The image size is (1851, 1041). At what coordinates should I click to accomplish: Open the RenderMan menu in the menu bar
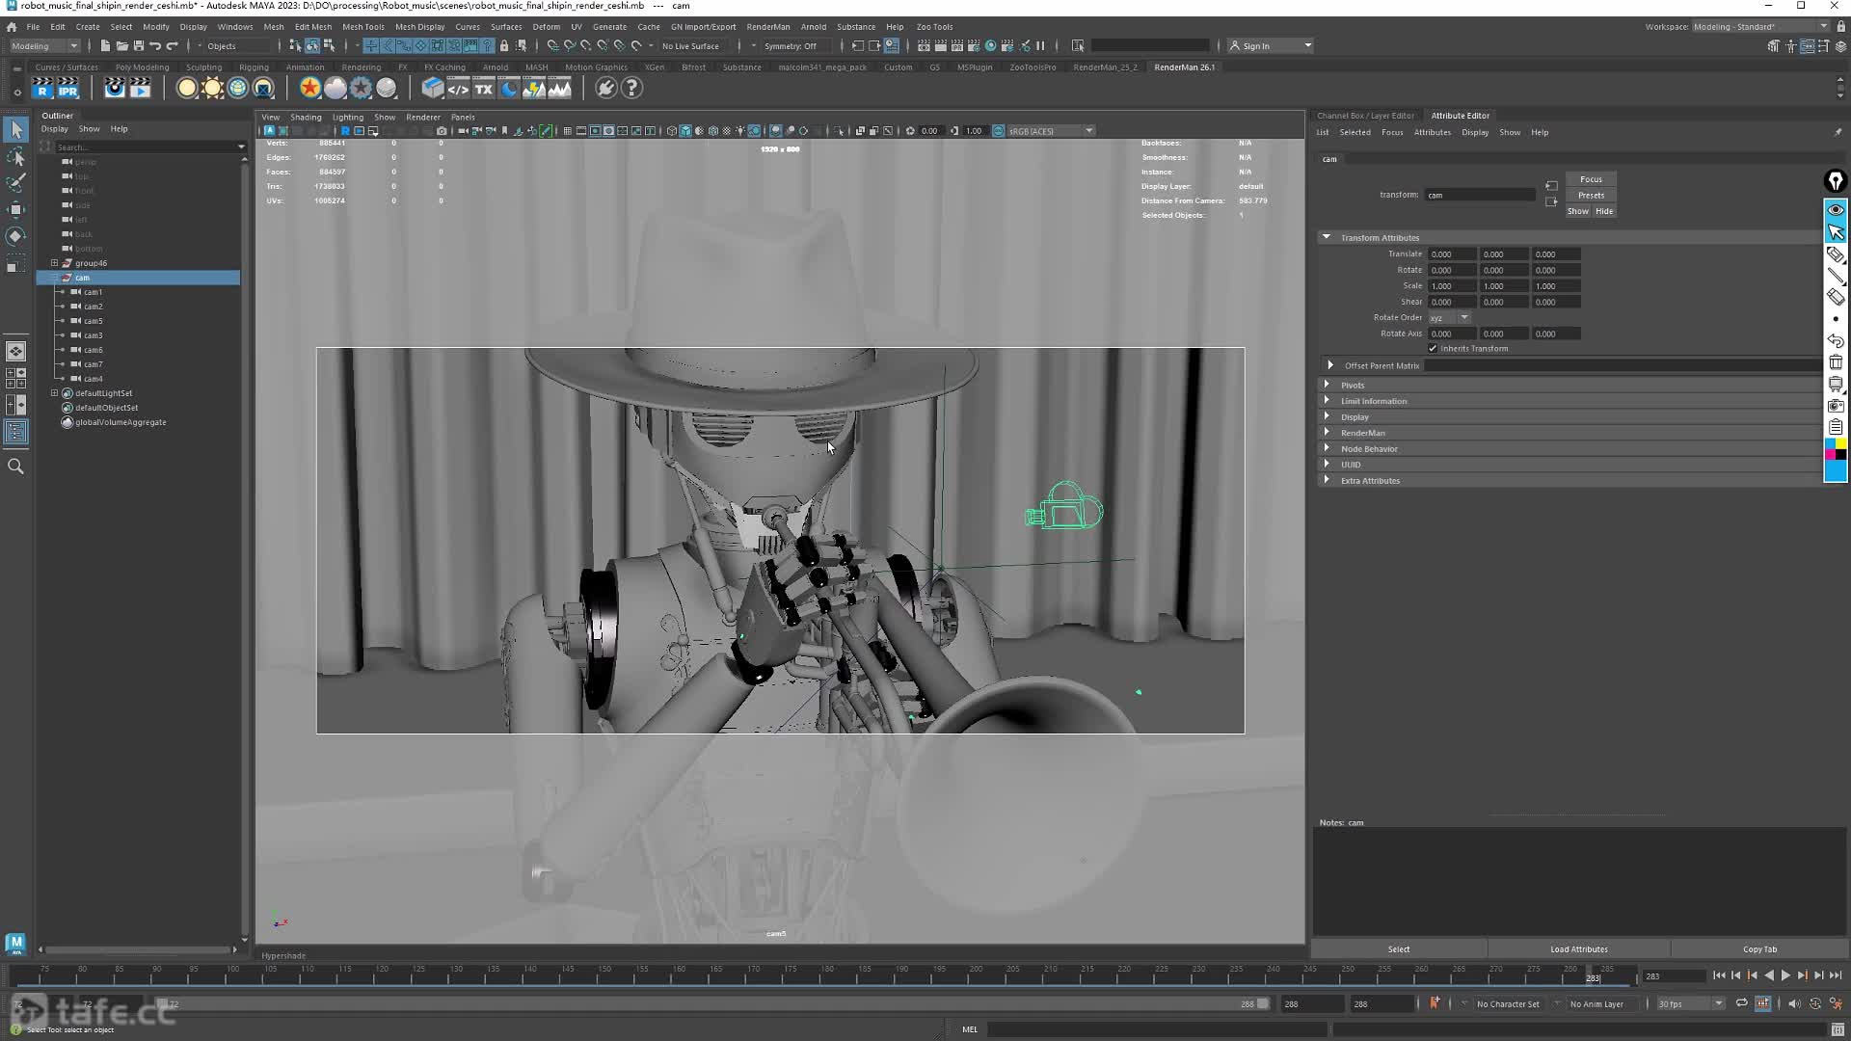pyautogui.click(x=767, y=27)
